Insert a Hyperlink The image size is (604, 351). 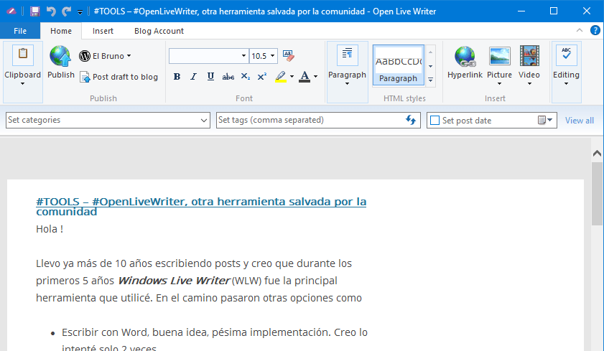tap(465, 62)
